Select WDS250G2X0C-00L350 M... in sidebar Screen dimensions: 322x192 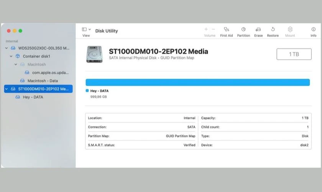click(x=38, y=48)
